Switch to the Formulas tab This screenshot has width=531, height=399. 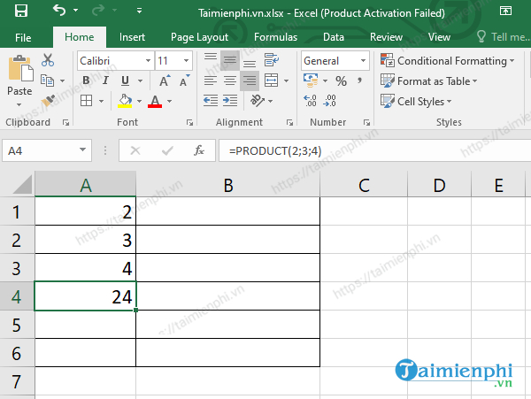click(275, 37)
